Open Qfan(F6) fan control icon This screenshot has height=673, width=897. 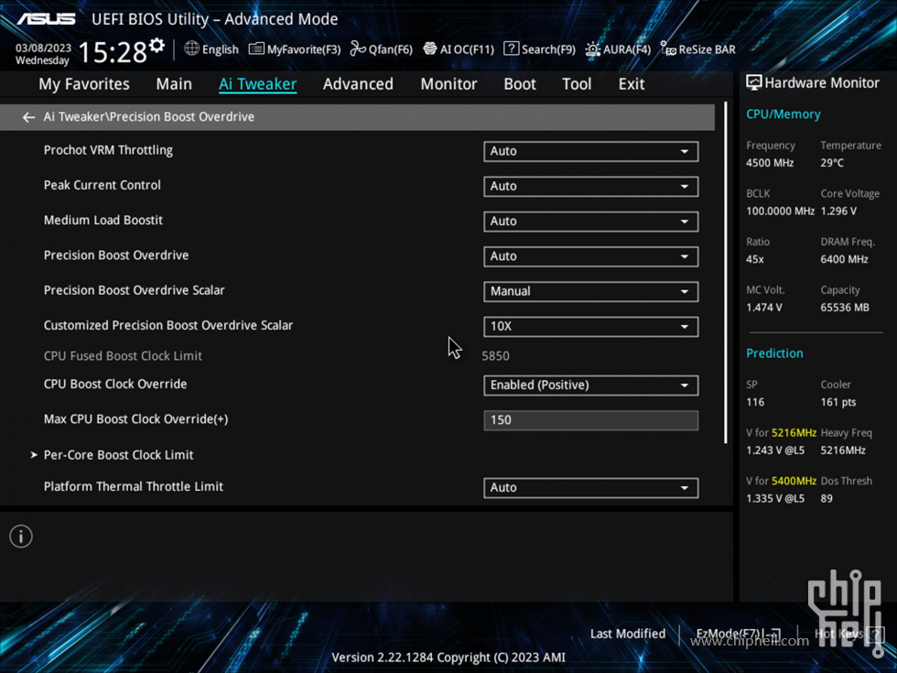pos(358,49)
